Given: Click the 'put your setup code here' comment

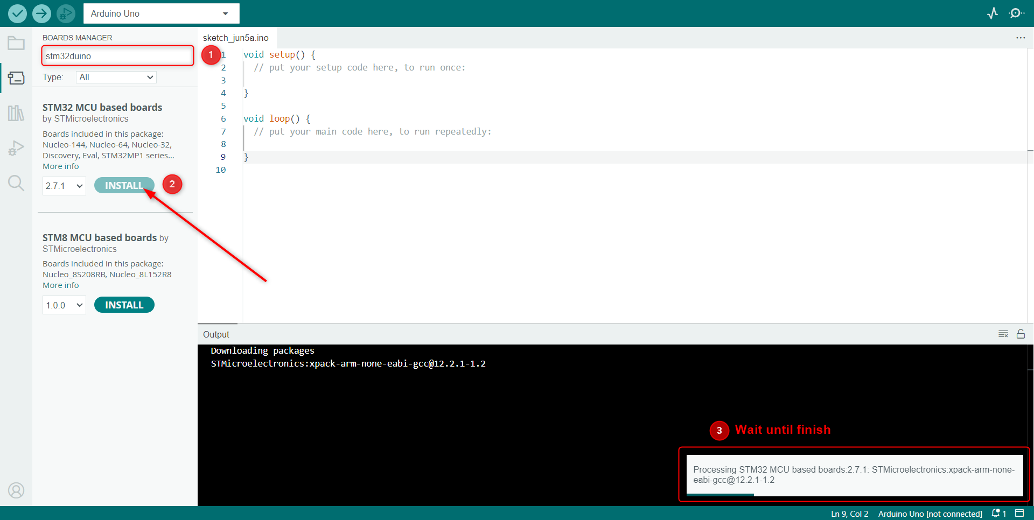Looking at the screenshot, I should pos(360,67).
